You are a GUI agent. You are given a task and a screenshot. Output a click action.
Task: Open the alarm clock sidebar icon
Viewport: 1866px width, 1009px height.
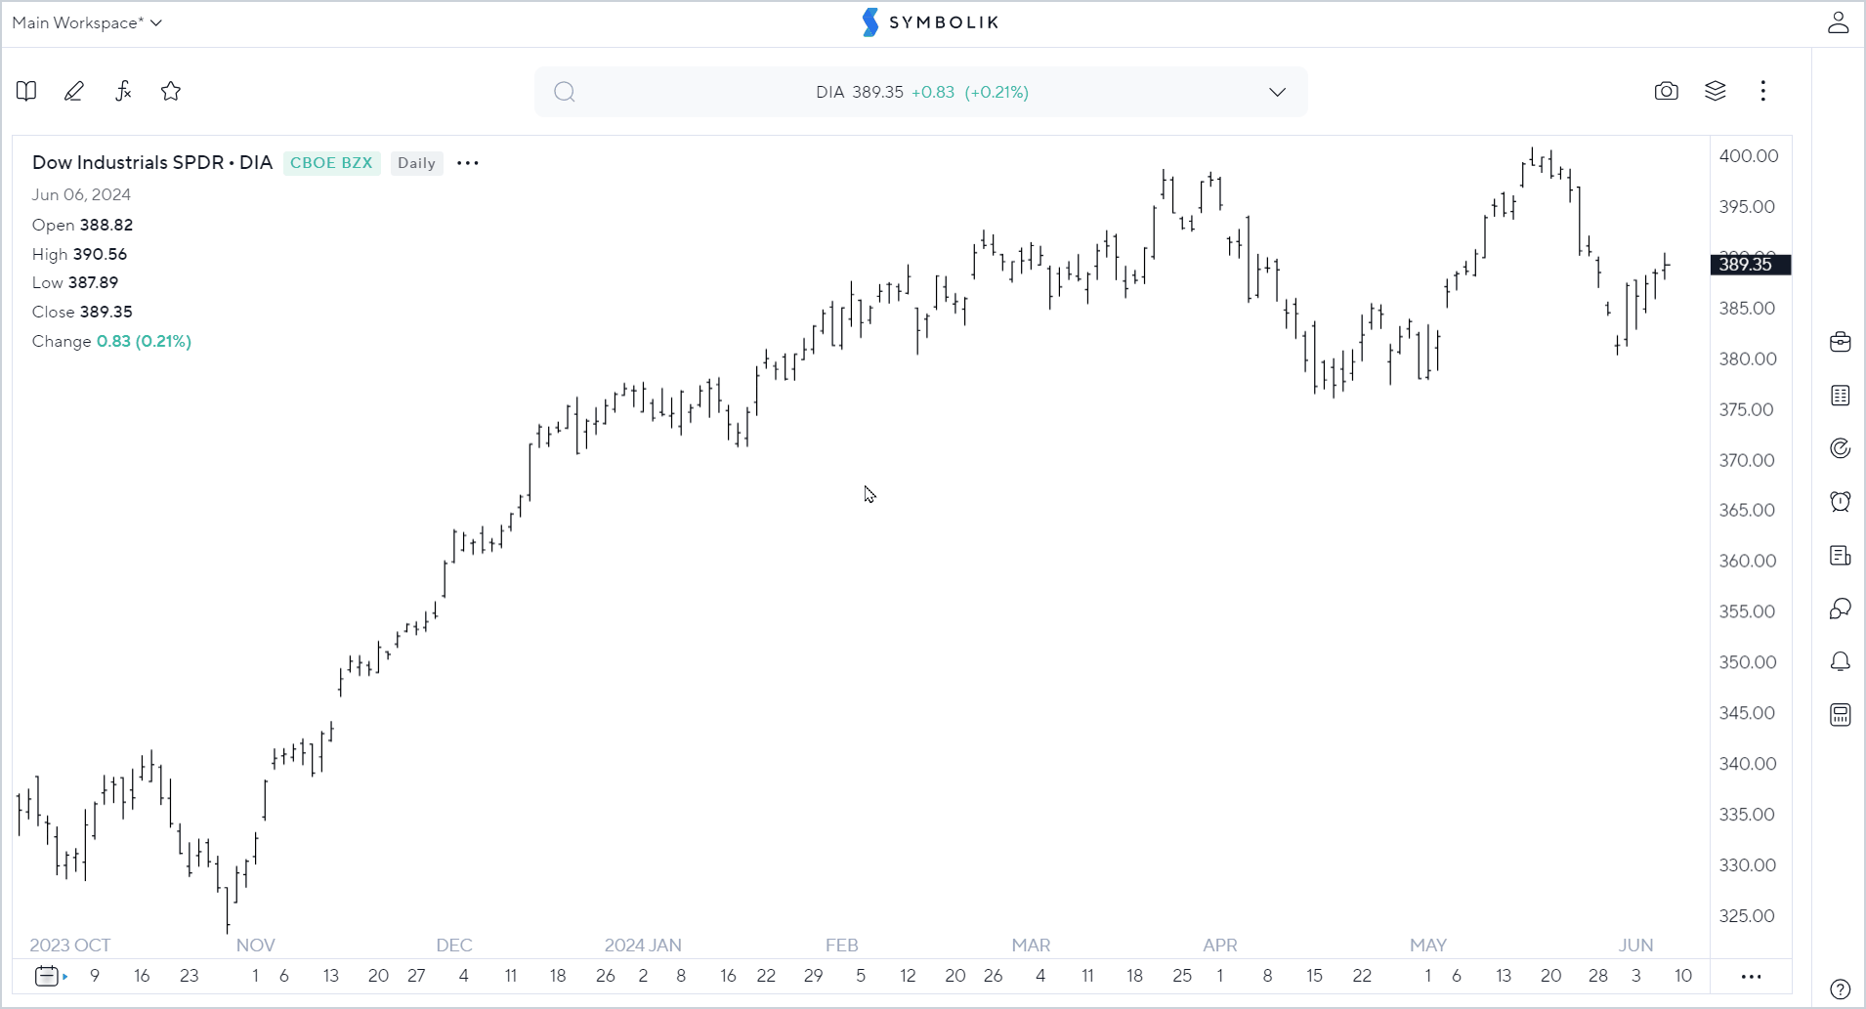tap(1841, 501)
